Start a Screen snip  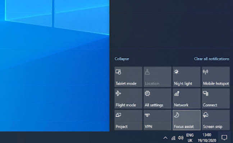pyautogui.click(x=216, y=120)
